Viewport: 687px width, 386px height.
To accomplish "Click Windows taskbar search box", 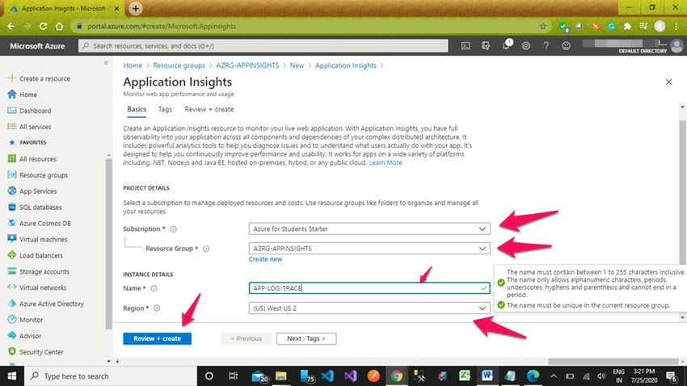I will [x=111, y=376].
